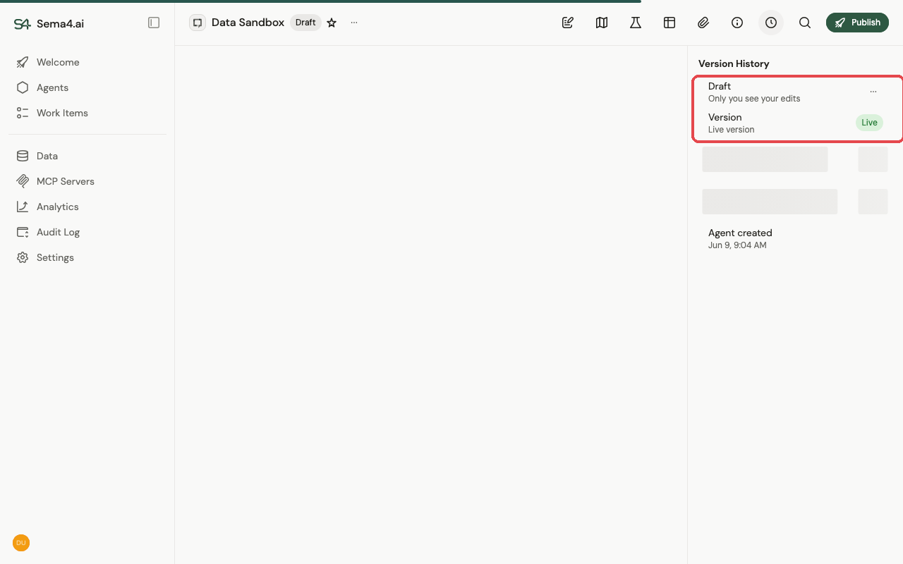Navigate to MCP Servers

pos(87,181)
